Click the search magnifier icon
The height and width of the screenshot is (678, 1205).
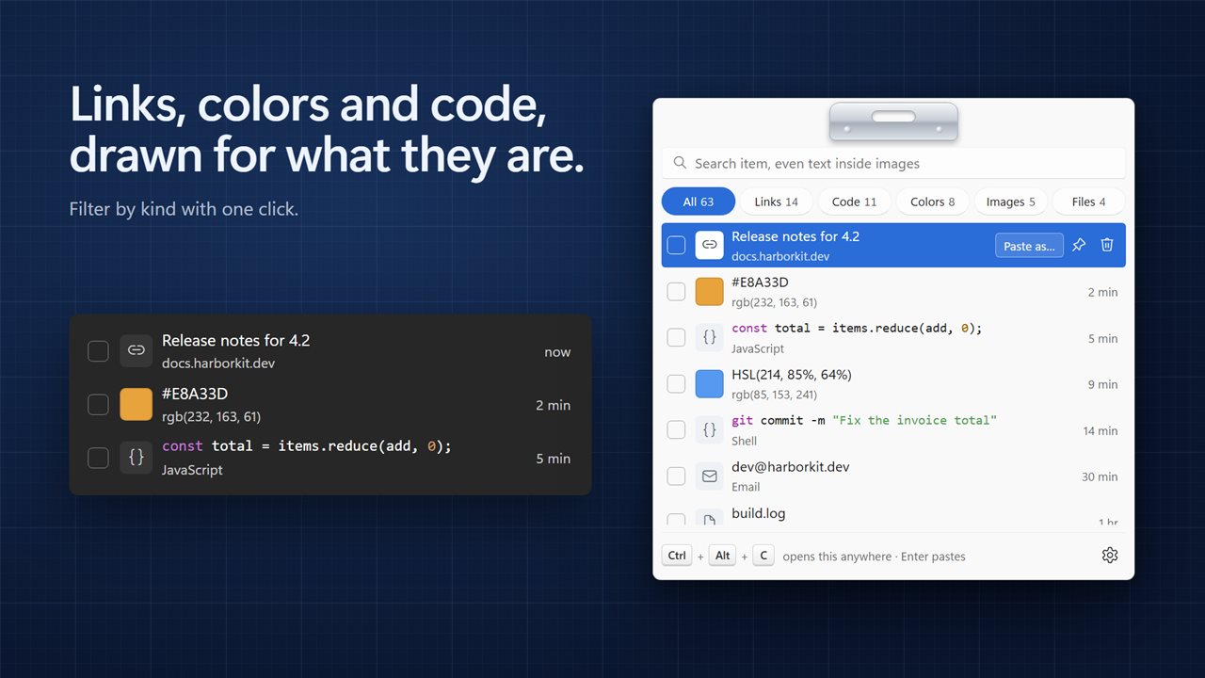click(680, 163)
